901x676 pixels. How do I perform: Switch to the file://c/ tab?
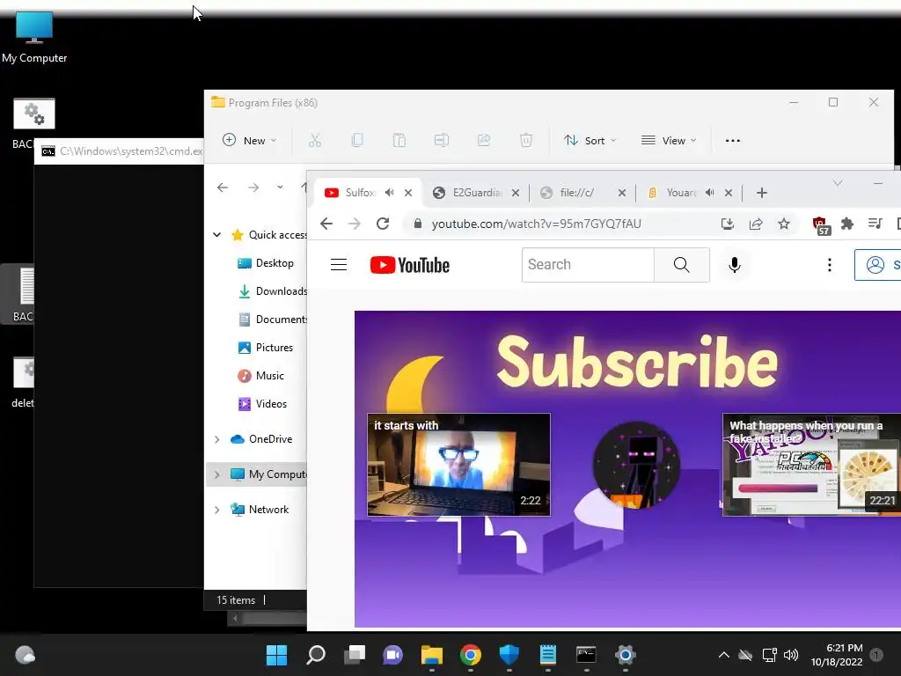582,193
